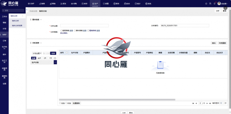
Task: Open the GMP module in top navigation
Action: 31,4
